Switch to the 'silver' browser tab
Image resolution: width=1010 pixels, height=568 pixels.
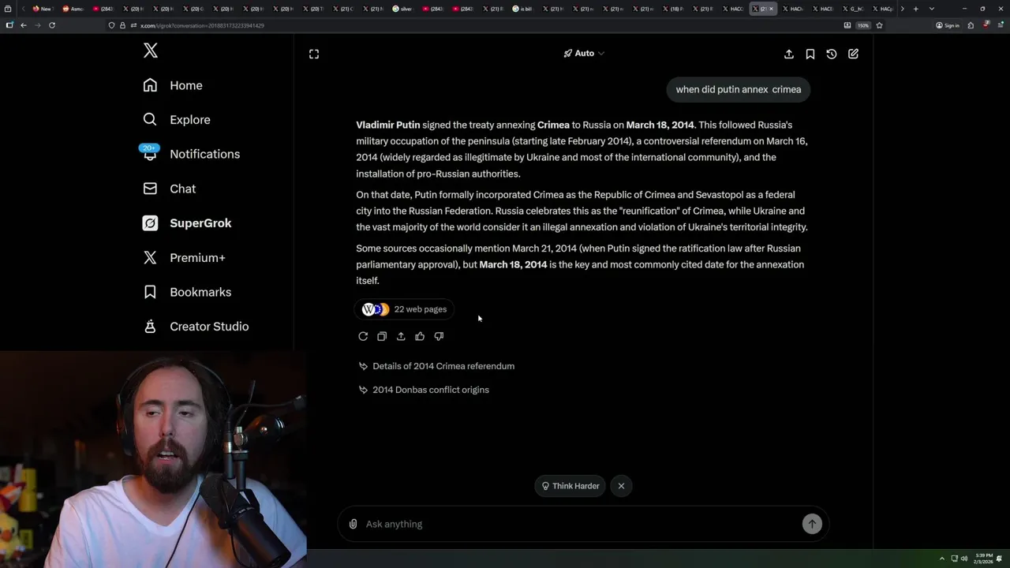(x=402, y=9)
